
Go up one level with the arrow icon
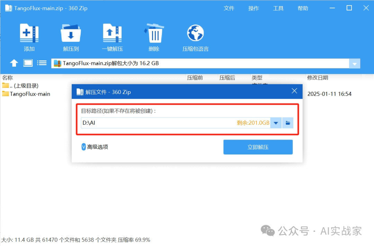point(14,63)
